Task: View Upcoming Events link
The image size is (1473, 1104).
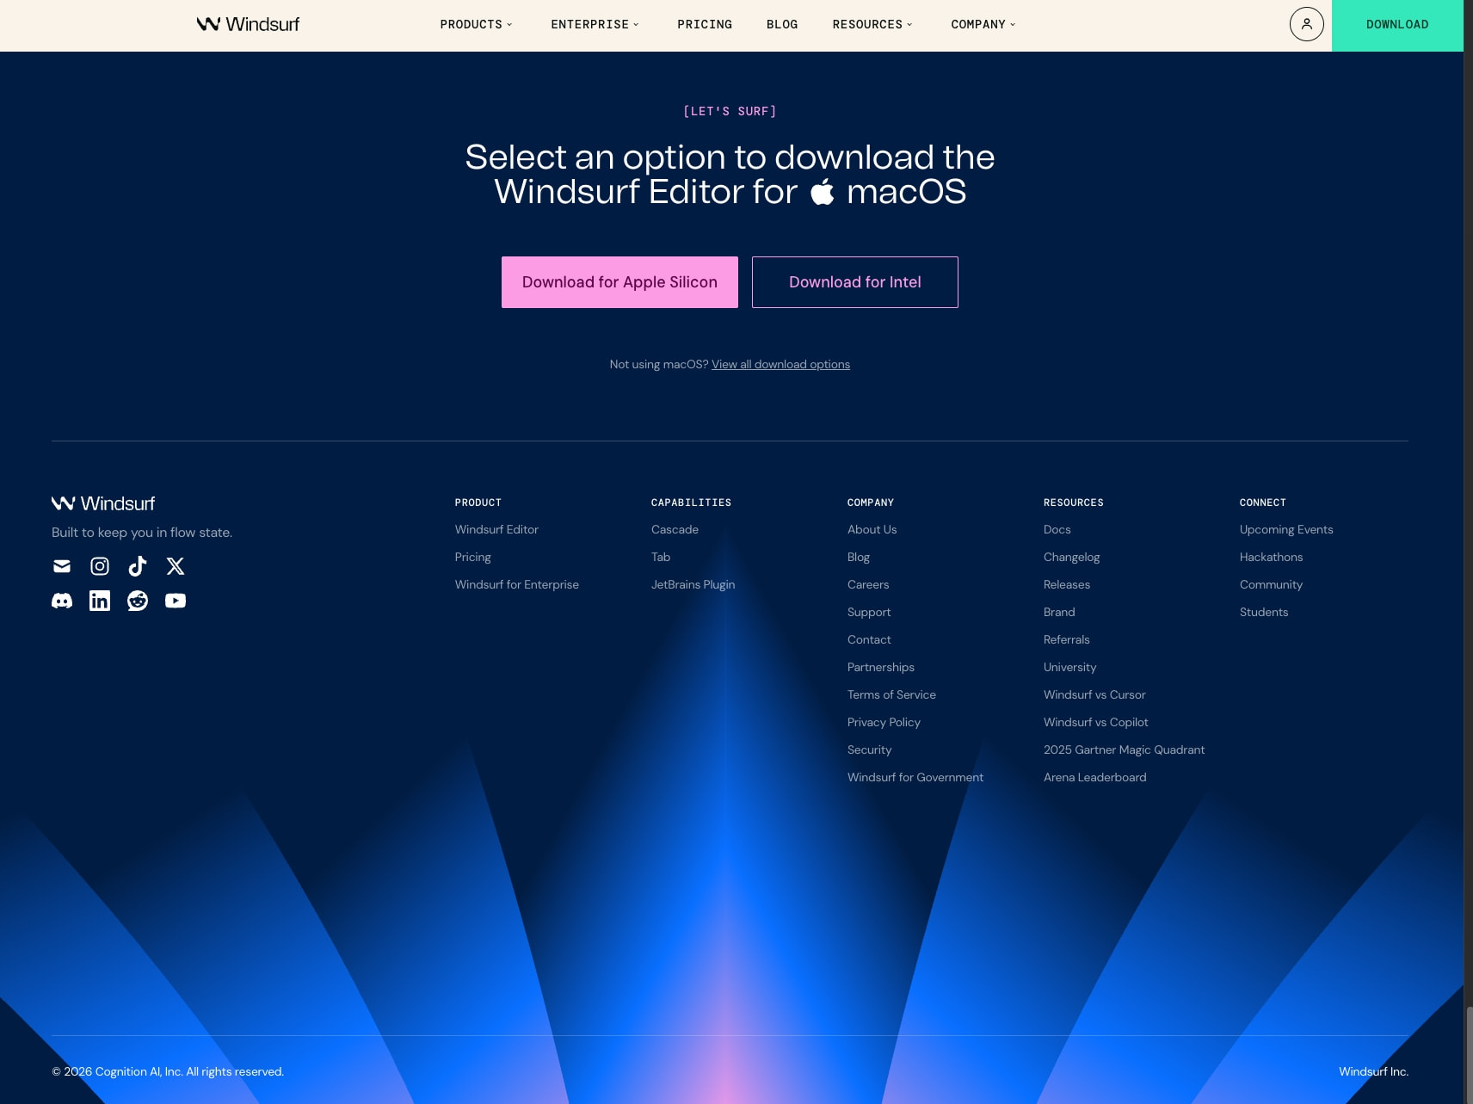Action: click(x=1286, y=529)
